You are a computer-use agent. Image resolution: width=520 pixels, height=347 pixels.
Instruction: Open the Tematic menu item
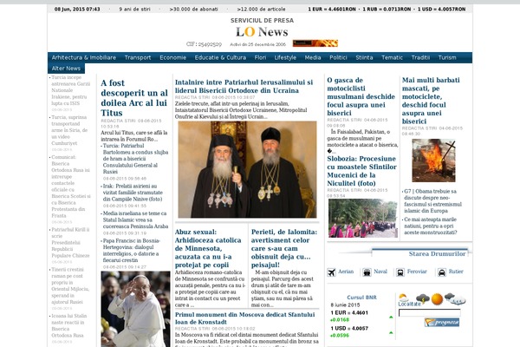pos(392,57)
